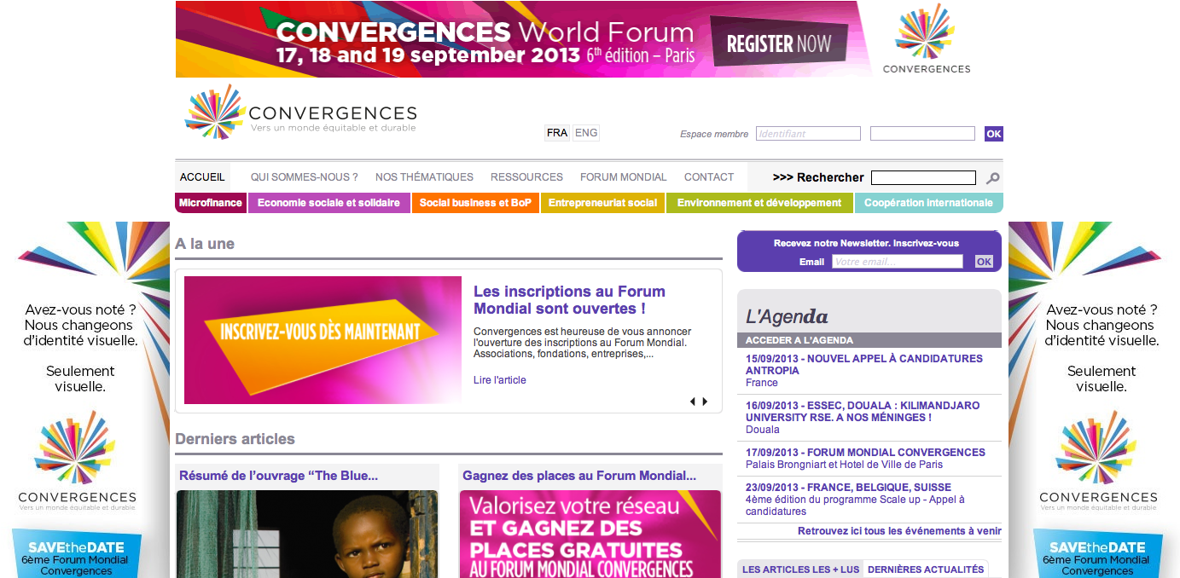Go to previous slide with left arrow
The height and width of the screenshot is (578, 1180).
click(x=693, y=402)
